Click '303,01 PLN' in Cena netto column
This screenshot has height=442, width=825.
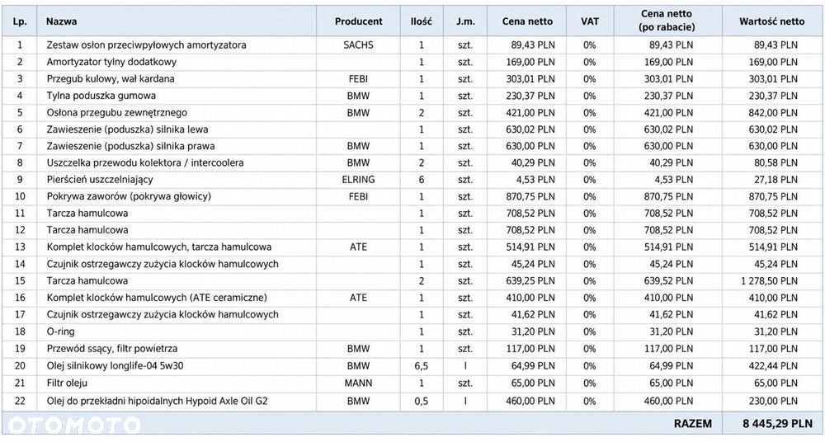pos(530,79)
